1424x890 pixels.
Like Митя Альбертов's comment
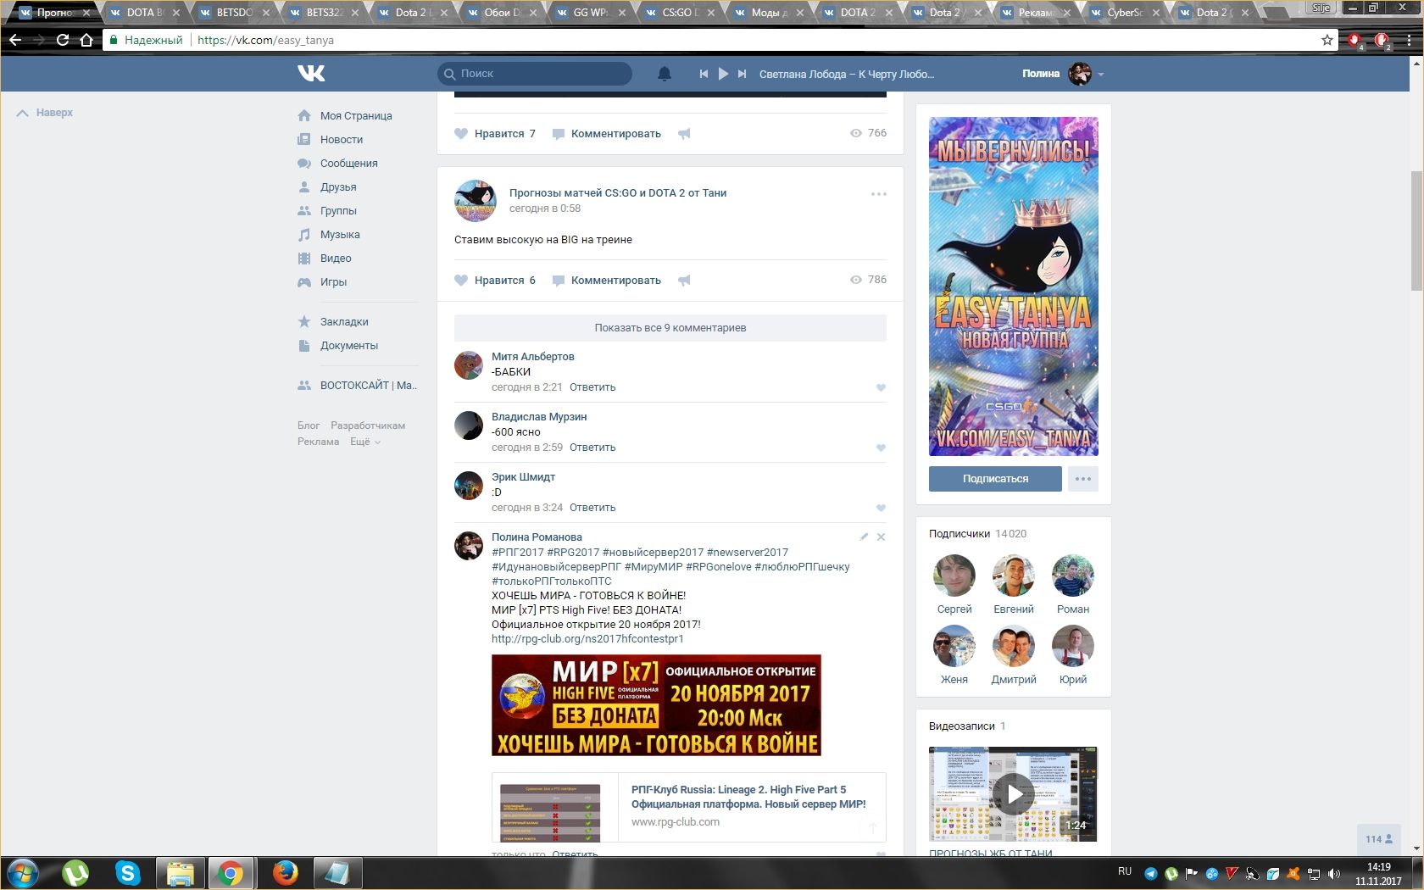(x=881, y=388)
